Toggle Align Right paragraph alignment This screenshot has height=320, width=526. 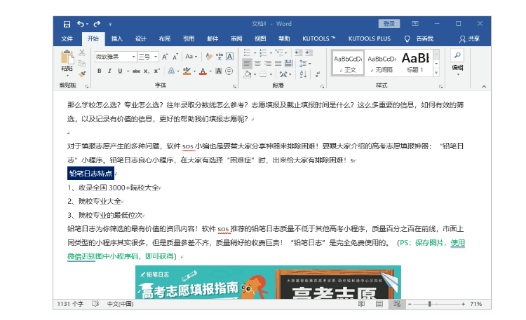268,63
